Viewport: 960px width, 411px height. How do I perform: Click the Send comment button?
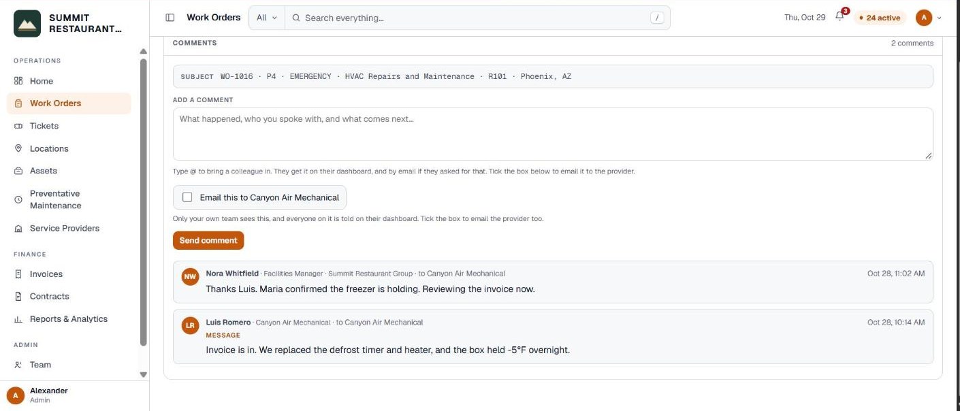(x=208, y=240)
